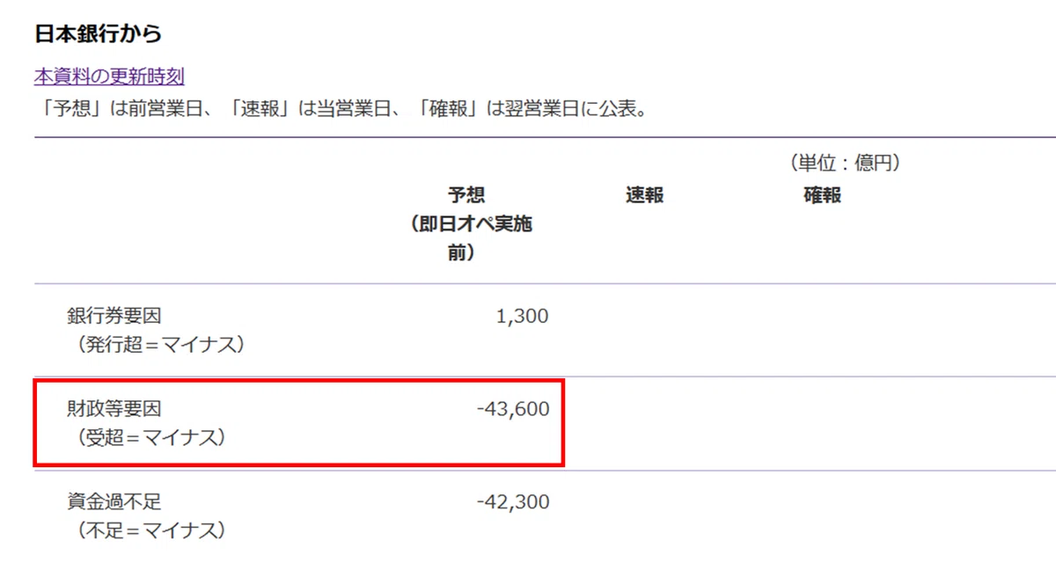Select the -42,300 forecast value
1056x563 pixels.
click(x=513, y=502)
